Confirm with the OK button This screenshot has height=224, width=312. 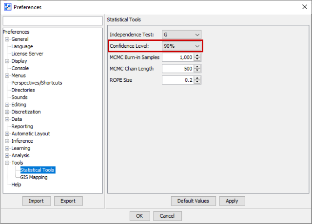point(140,216)
